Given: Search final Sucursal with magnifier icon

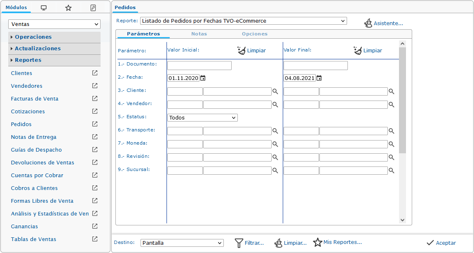Looking at the screenshot, I should [x=391, y=171].
